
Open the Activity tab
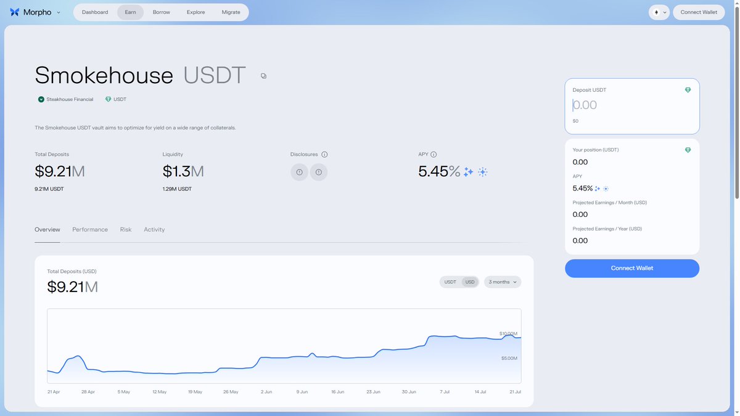click(x=154, y=229)
